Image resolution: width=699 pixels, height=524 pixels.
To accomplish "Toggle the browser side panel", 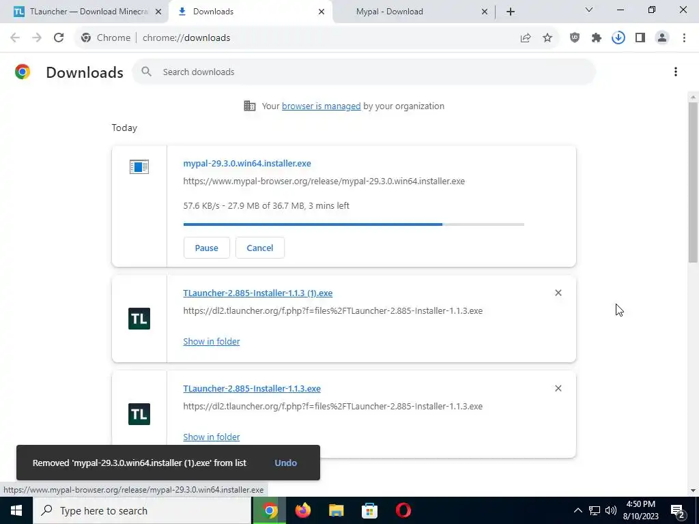I will coord(640,38).
